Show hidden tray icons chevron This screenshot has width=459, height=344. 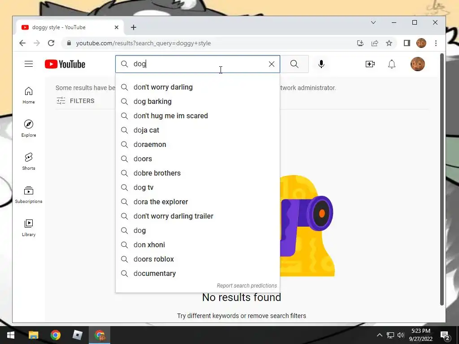pyautogui.click(x=379, y=335)
